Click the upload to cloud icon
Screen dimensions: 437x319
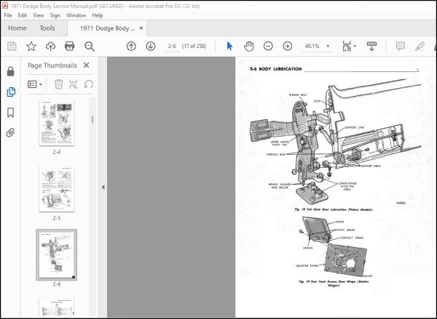point(50,47)
